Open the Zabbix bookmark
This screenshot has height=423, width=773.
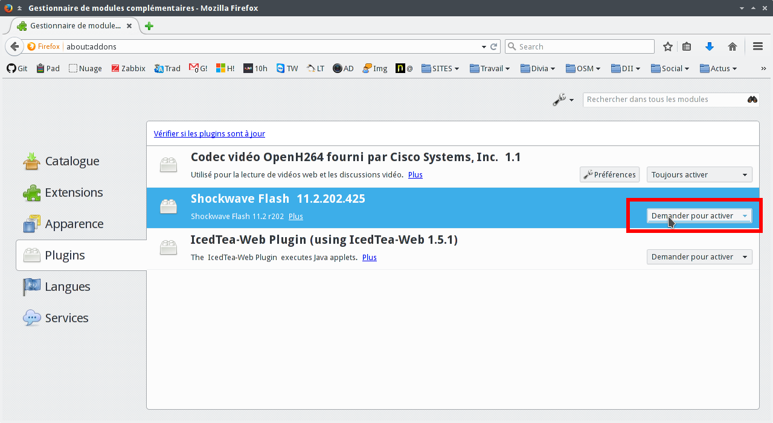tap(129, 68)
